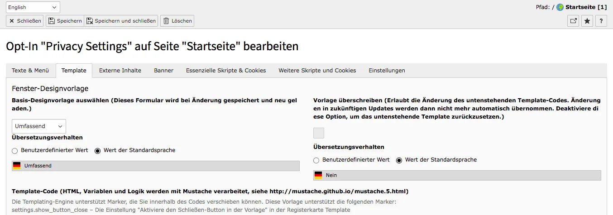Go to the Banner tab
This screenshot has width=613, height=215.
[163, 71]
